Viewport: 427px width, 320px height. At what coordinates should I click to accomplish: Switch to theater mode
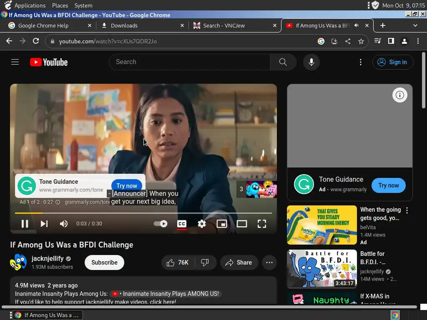point(241,224)
